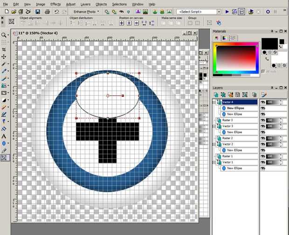Screen dimensions: 289x235
Task: Select the Ellipse preset shape tool
Action: [4, 143]
